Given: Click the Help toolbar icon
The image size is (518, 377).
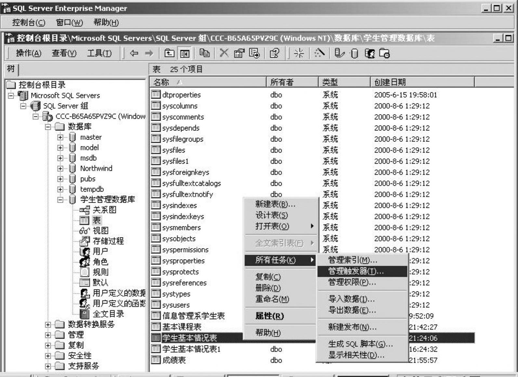Looking at the screenshot, I should pos(275,53).
